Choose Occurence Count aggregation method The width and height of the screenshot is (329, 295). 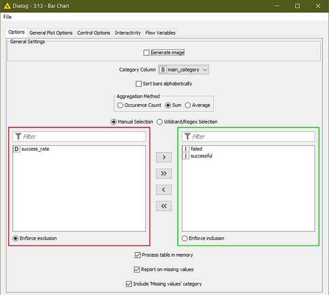pos(120,105)
